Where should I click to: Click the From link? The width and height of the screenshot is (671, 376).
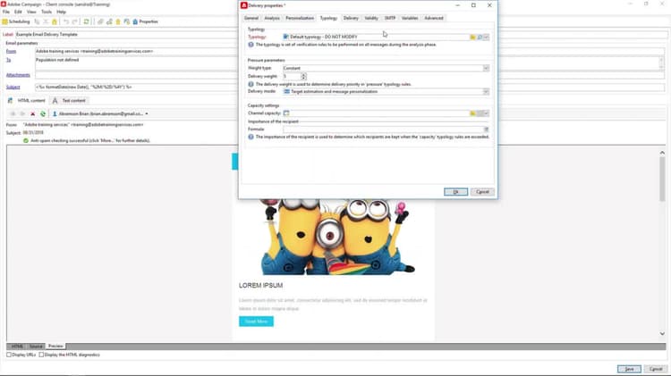click(x=11, y=51)
